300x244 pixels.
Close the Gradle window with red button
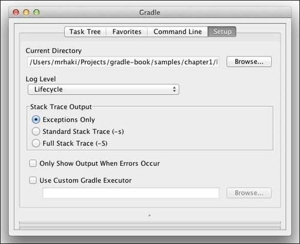pos(16,13)
